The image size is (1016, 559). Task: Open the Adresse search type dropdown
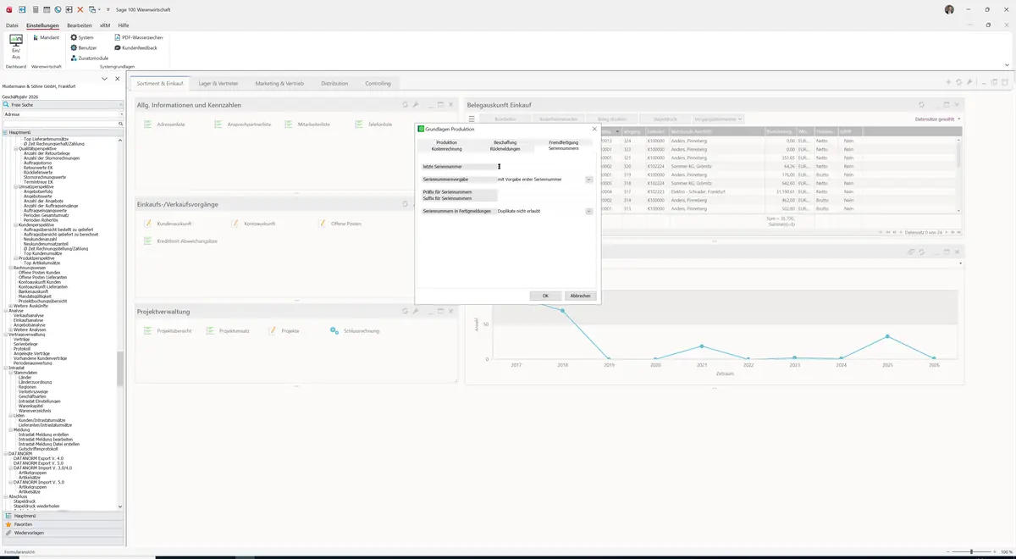click(x=121, y=113)
